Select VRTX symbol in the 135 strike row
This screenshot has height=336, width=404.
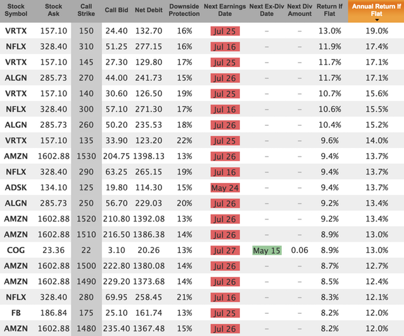(16, 140)
